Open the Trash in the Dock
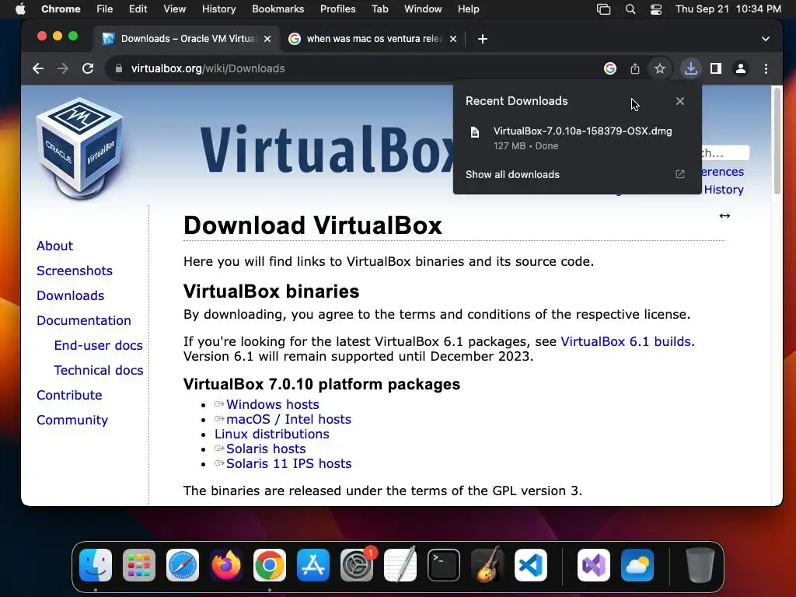Viewport: 796px width, 597px height. 700,565
